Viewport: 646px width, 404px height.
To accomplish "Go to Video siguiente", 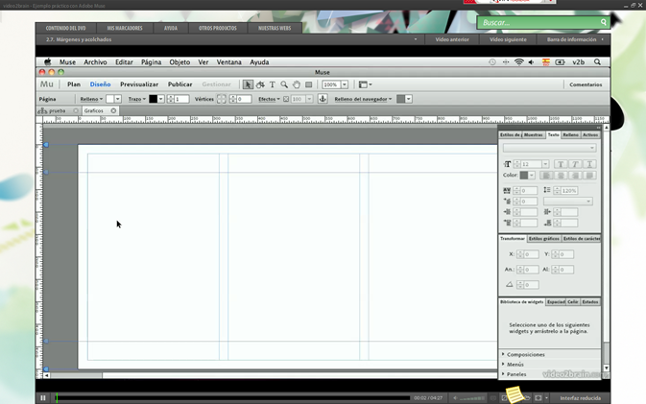I will (x=508, y=39).
